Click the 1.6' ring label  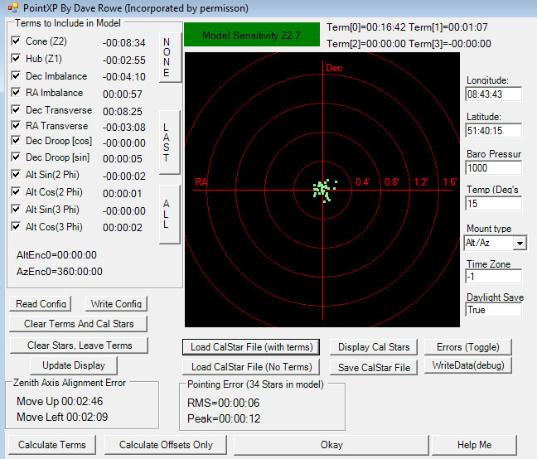pos(450,181)
